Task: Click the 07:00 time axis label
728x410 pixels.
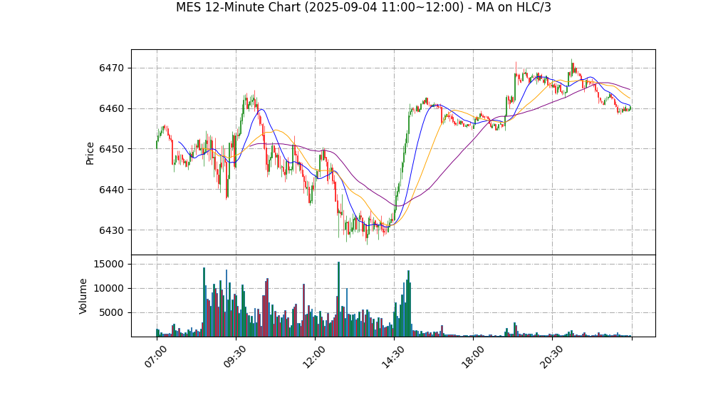Action: 155,357
